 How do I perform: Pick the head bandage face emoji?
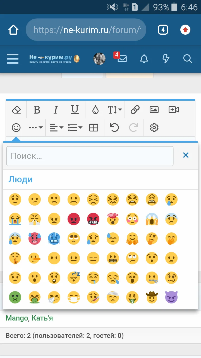click(x=113, y=297)
